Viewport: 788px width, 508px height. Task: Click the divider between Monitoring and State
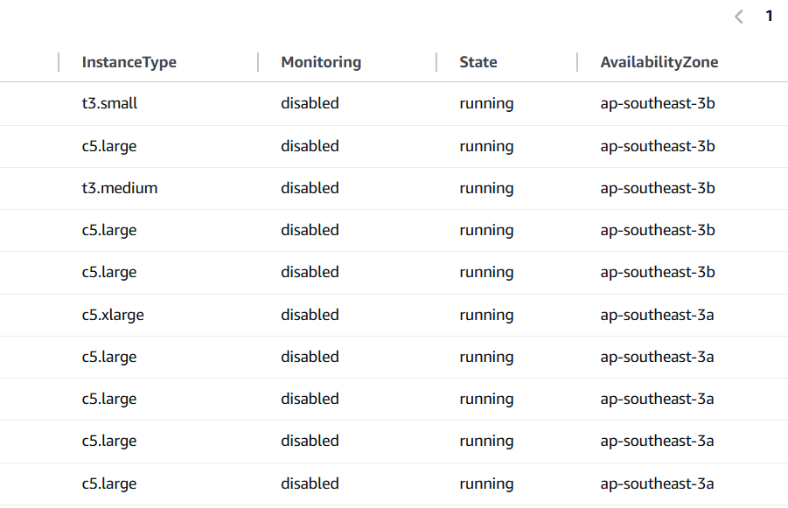436,62
